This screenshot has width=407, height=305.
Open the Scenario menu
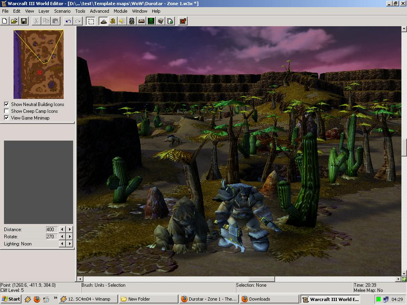pos(62,11)
